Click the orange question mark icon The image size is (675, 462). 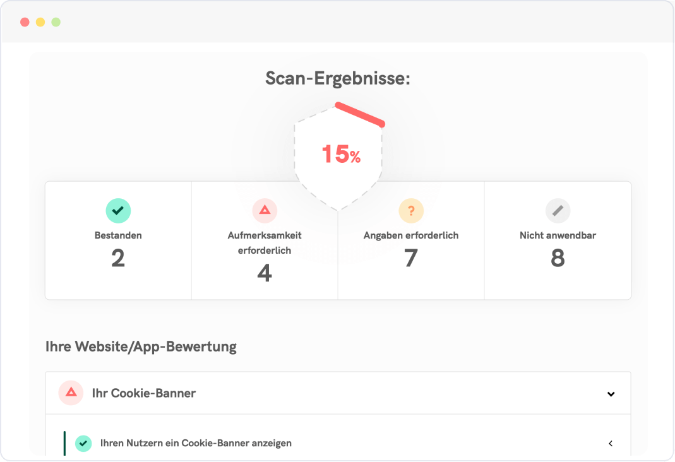[x=411, y=211]
